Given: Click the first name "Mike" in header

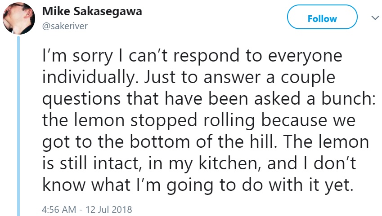Looking at the screenshot, I should click(56, 11).
